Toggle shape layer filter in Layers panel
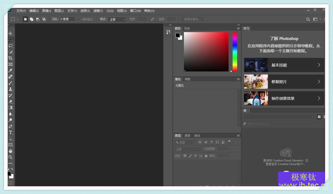Screen dimensions: 333x194 (x=217, y=142)
